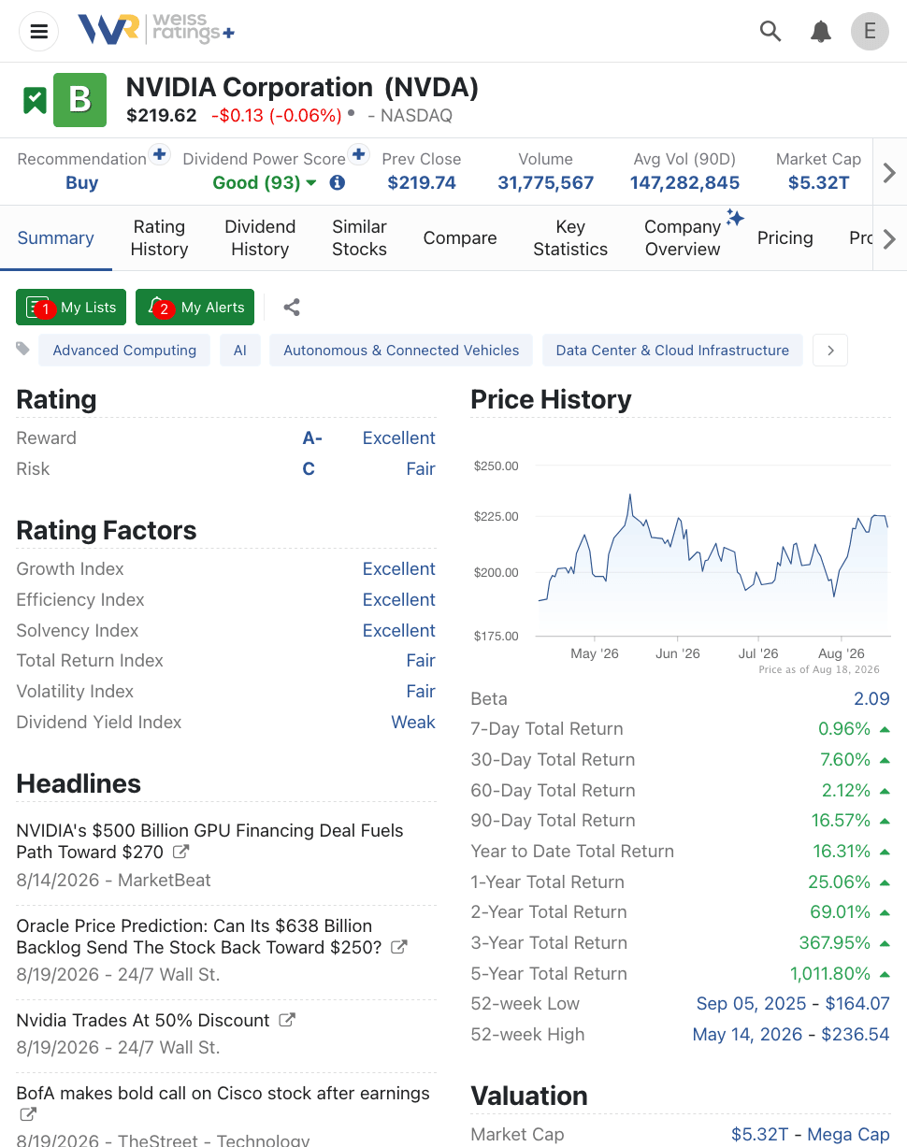Click the Buy recommendation value
This screenshot has height=1147, width=907.
click(x=81, y=182)
